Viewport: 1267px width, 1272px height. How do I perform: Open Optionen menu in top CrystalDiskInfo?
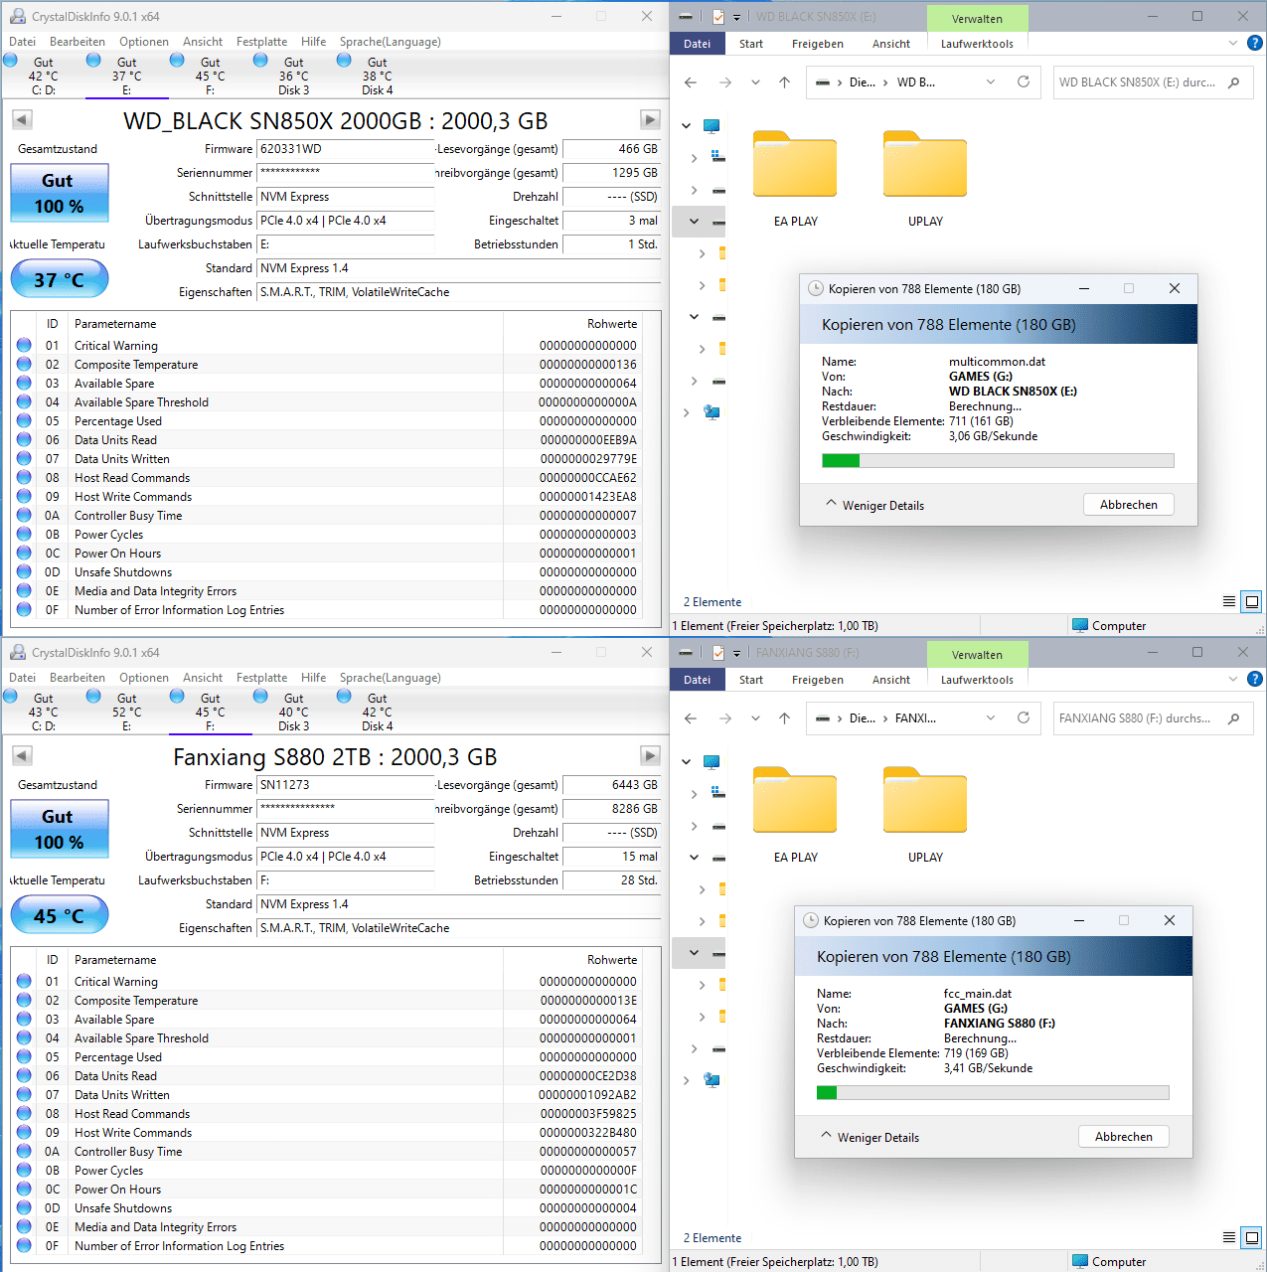click(144, 42)
